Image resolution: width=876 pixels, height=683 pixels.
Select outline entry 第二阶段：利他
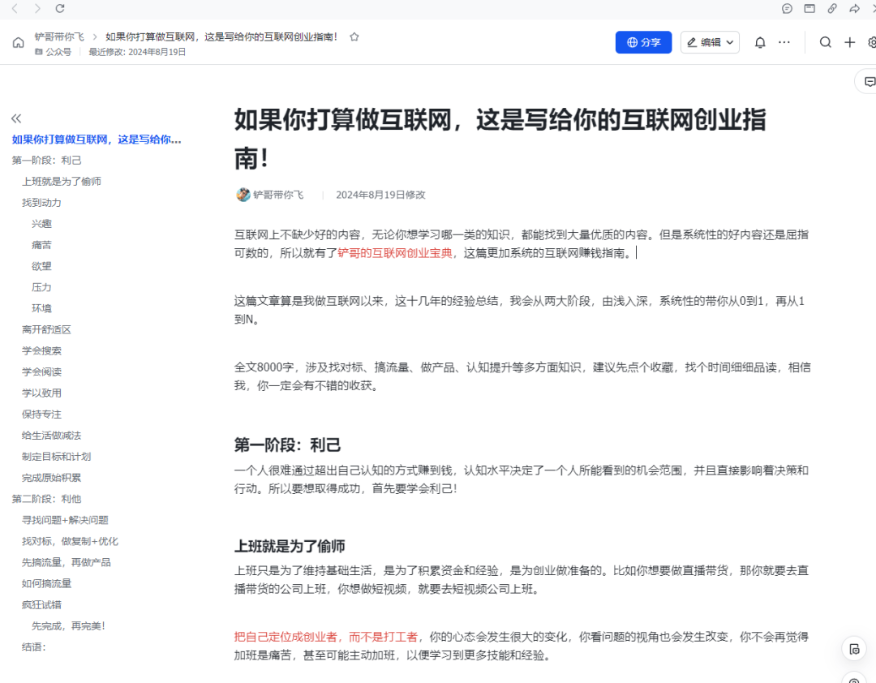click(x=47, y=499)
